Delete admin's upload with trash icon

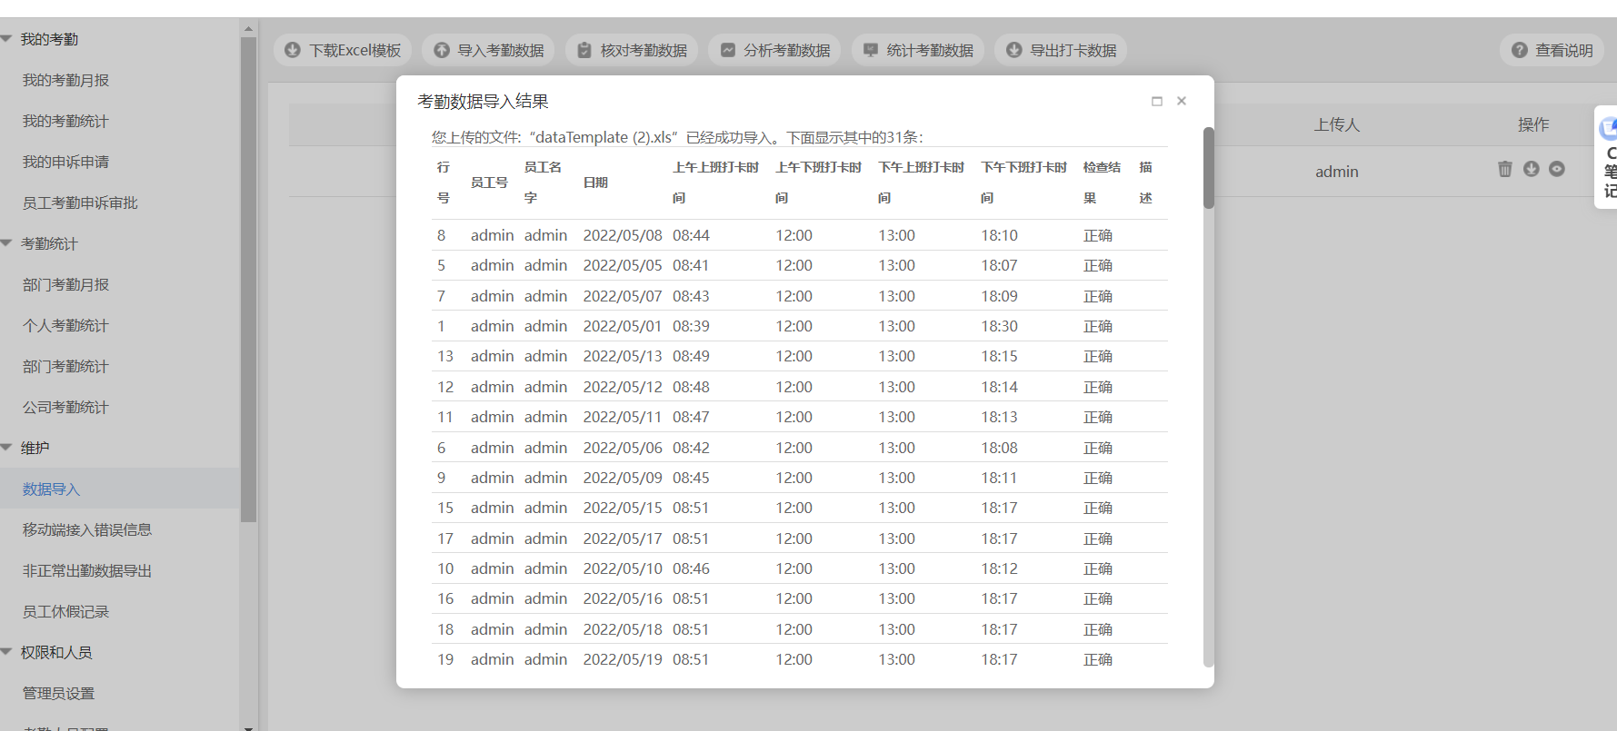(x=1505, y=169)
